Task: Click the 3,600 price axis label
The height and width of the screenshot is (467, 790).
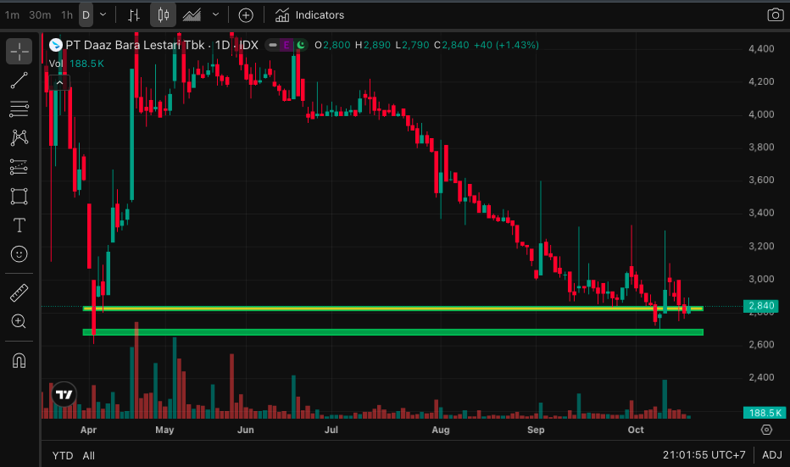Action: [761, 180]
